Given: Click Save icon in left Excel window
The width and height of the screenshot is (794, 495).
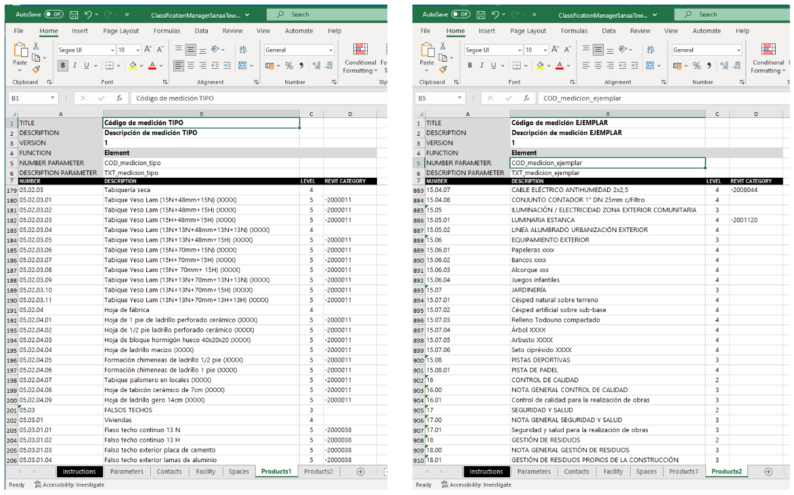Looking at the screenshot, I should [73, 14].
